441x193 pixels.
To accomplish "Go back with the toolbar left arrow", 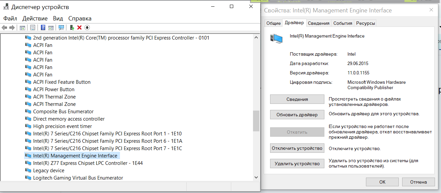I will tap(4, 27).
